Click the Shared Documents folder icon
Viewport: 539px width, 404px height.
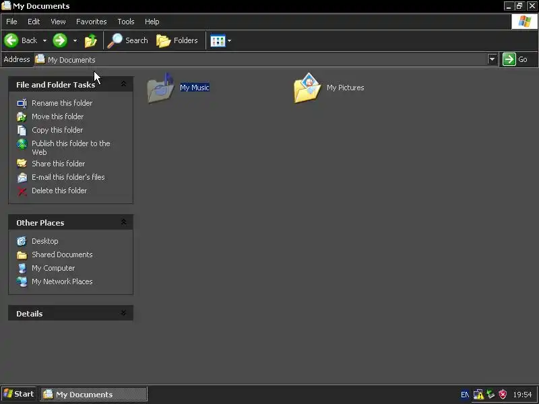click(22, 255)
